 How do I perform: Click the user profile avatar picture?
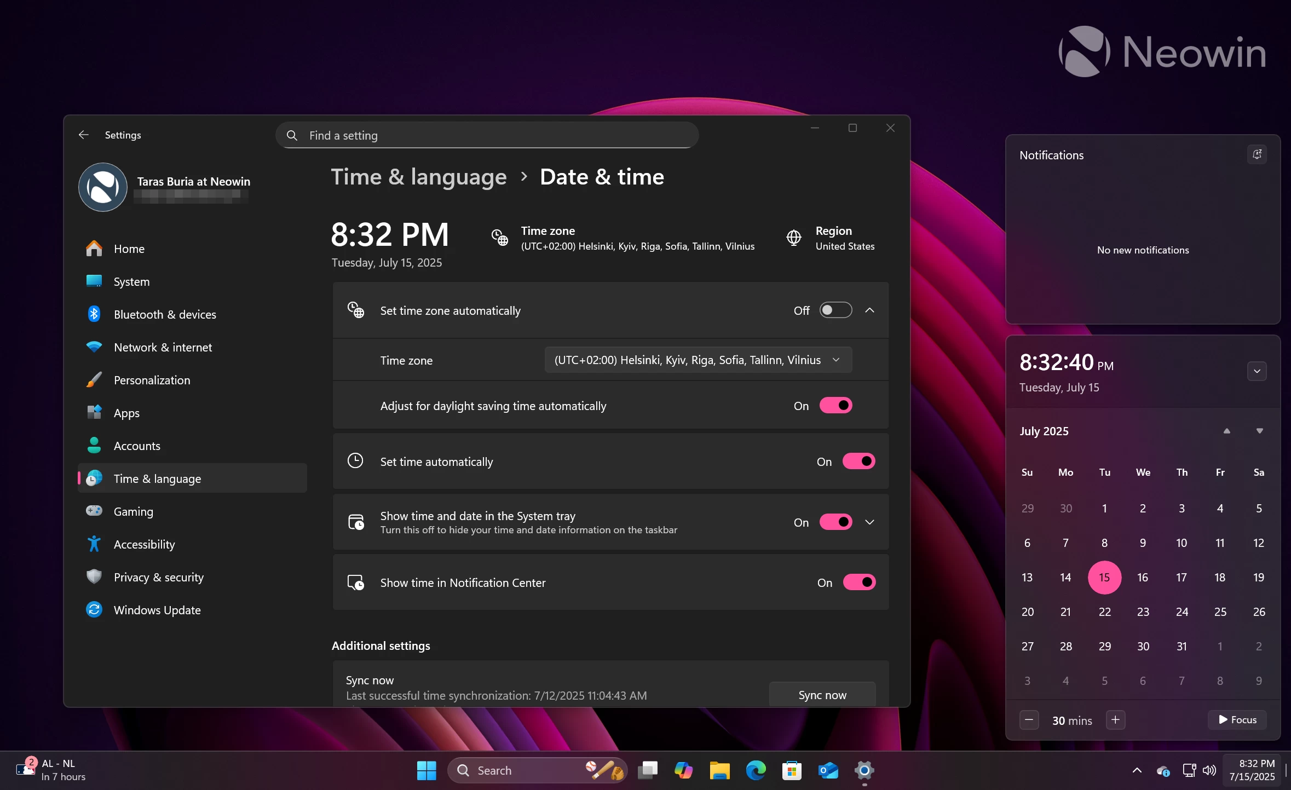click(x=103, y=187)
